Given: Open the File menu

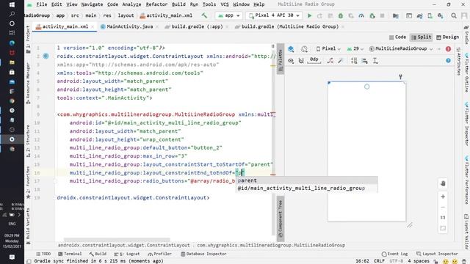Looking at the screenshot, I should pos(41,4).
